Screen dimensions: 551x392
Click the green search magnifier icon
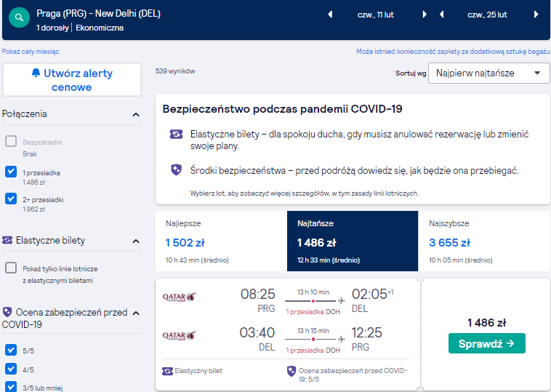click(19, 17)
